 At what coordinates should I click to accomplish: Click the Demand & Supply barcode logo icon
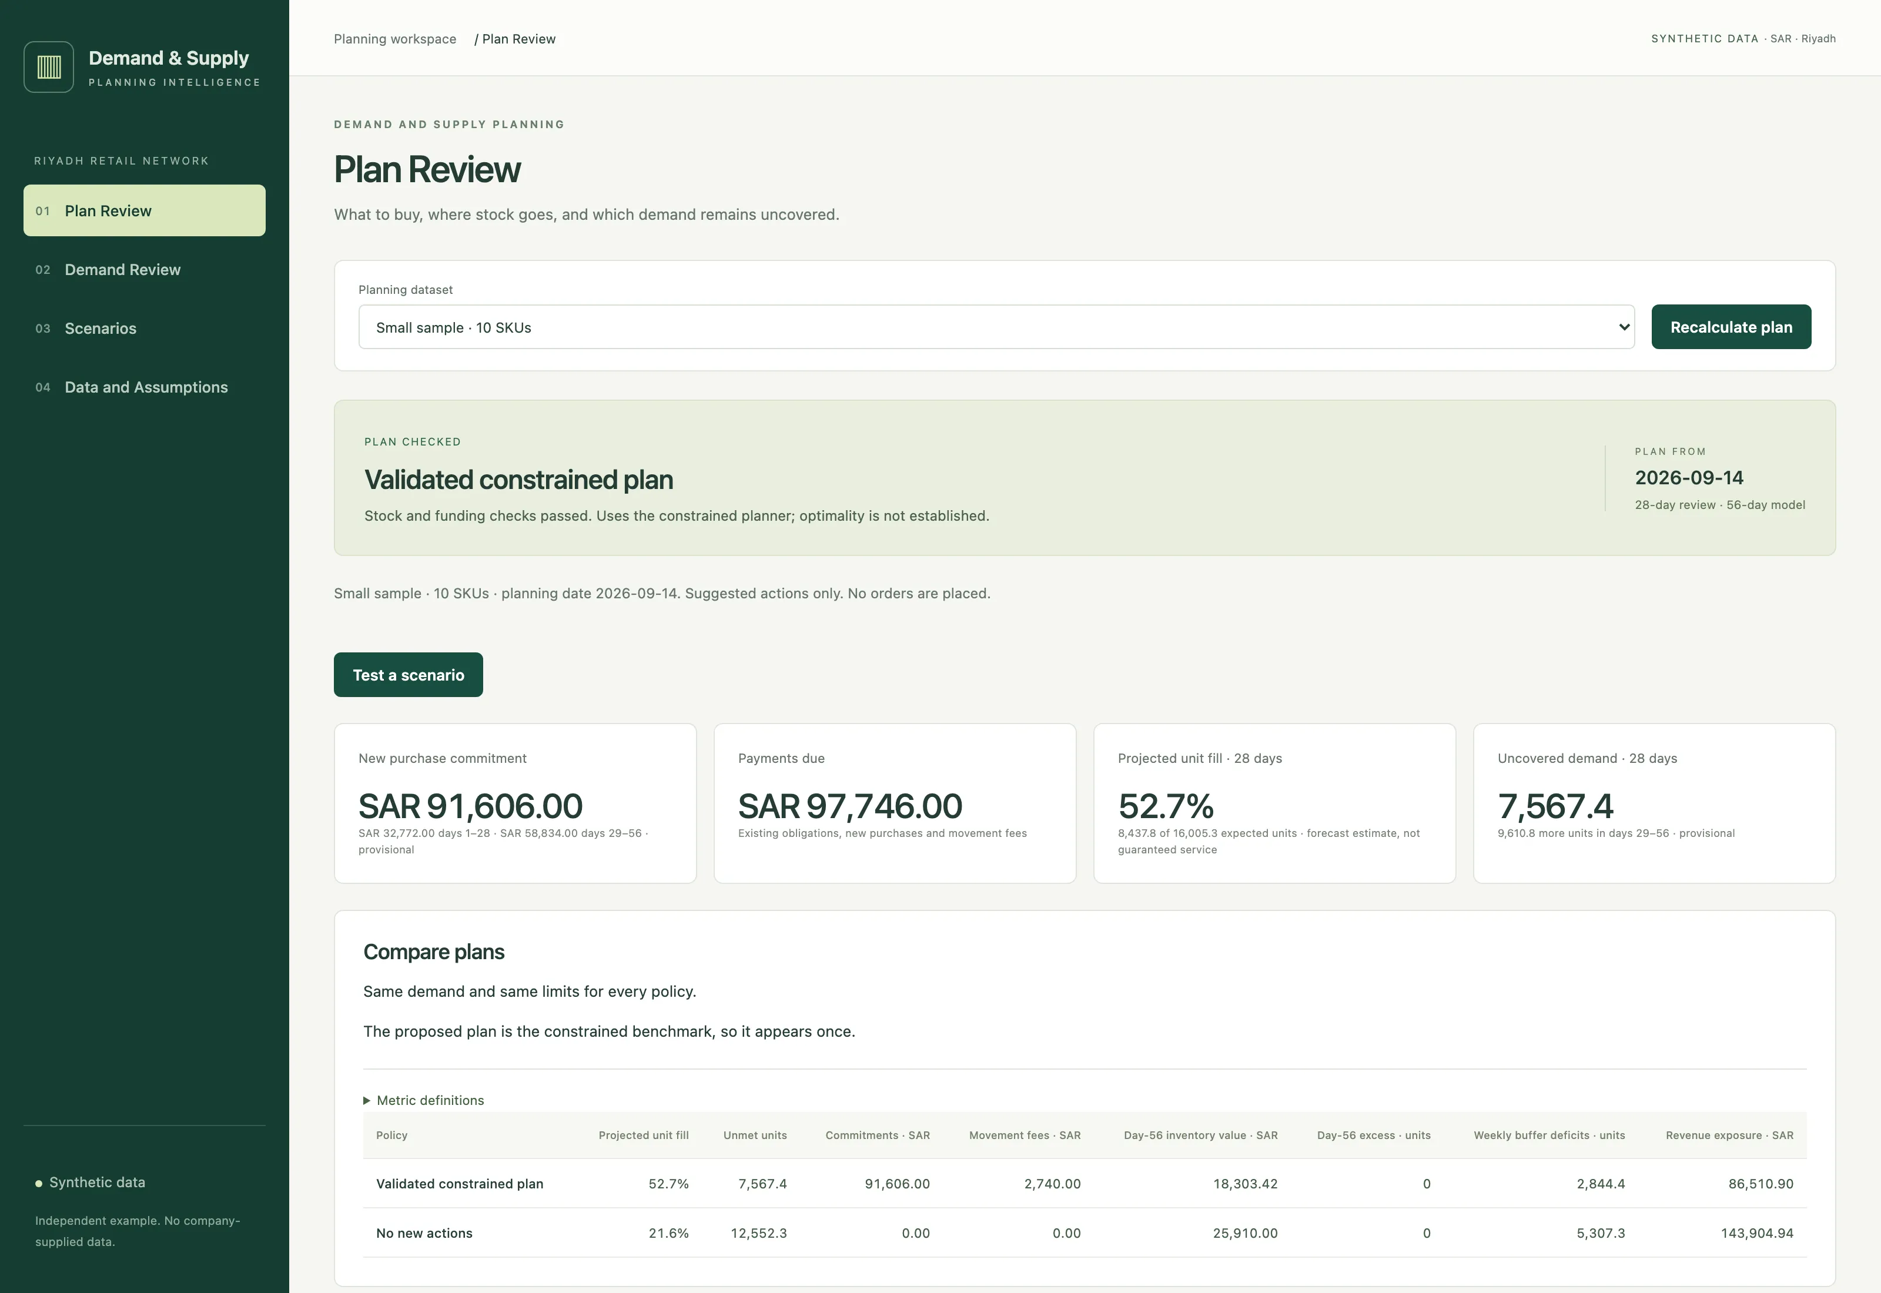point(49,67)
